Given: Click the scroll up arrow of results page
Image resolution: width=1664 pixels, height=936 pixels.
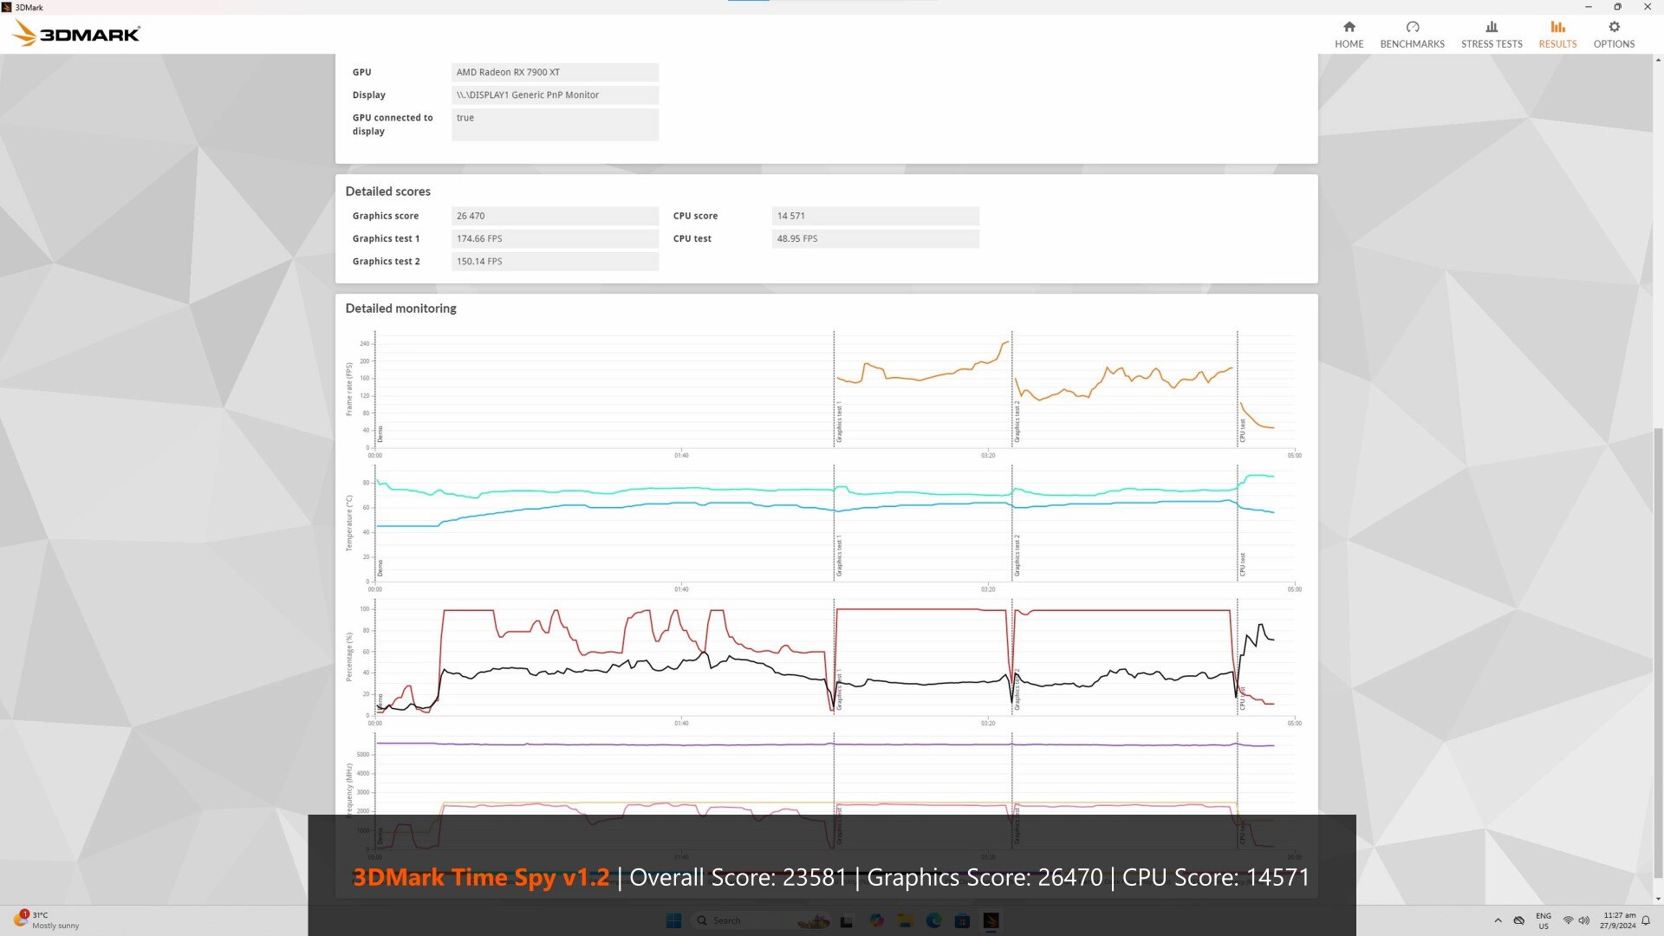Looking at the screenshot, I should [x=1658, y=61].
